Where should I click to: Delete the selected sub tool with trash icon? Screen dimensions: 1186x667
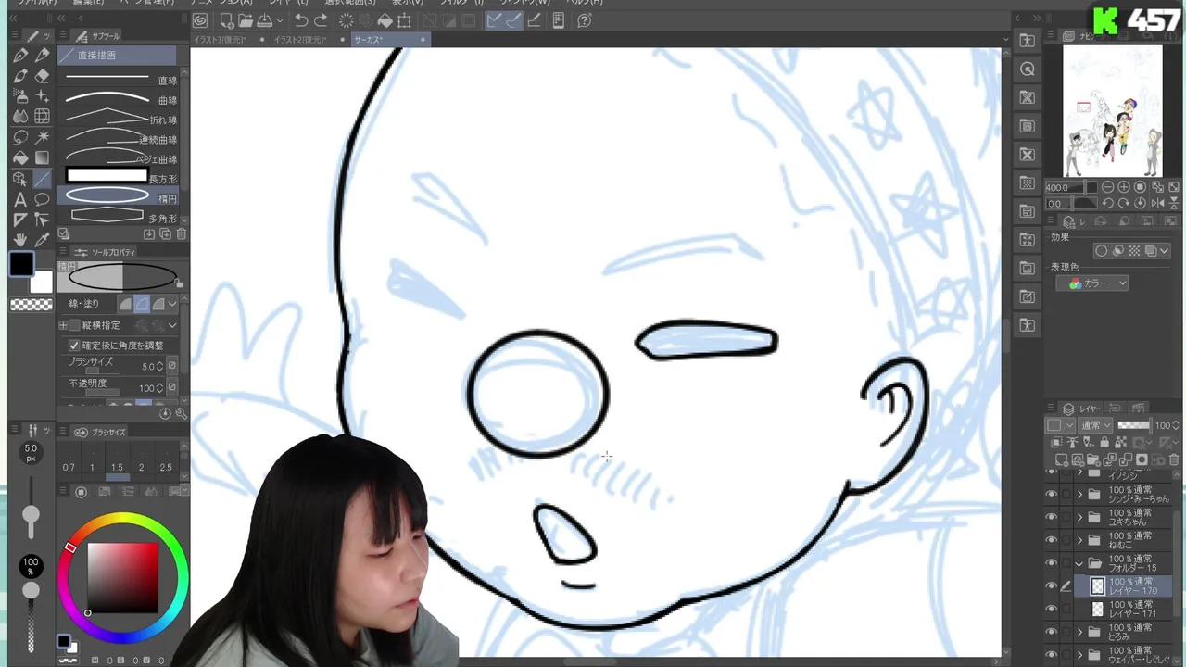pyautogui.click(x=182, y=234)
